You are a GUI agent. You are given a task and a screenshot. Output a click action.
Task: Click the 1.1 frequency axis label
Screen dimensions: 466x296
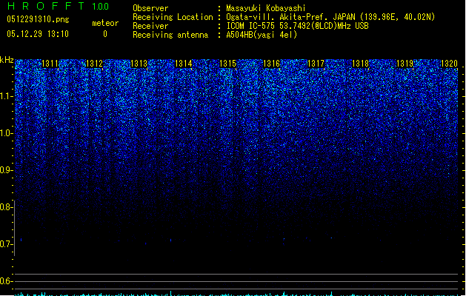pos(6,96)
